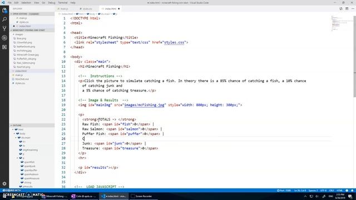This screenshot has height=200, width=356.
Task: Click the Port 5500 Live Server status item
Action: 284,191
